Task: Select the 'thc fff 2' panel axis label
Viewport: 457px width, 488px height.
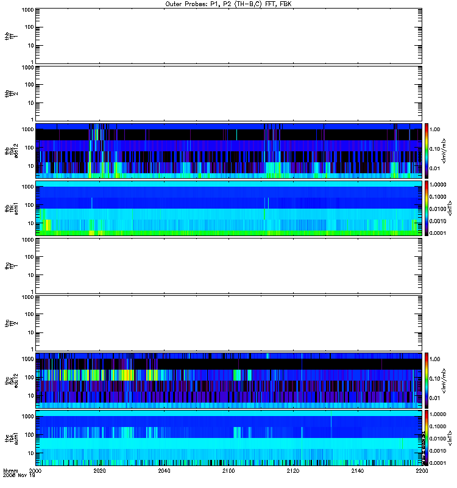Action: point(11,323)
